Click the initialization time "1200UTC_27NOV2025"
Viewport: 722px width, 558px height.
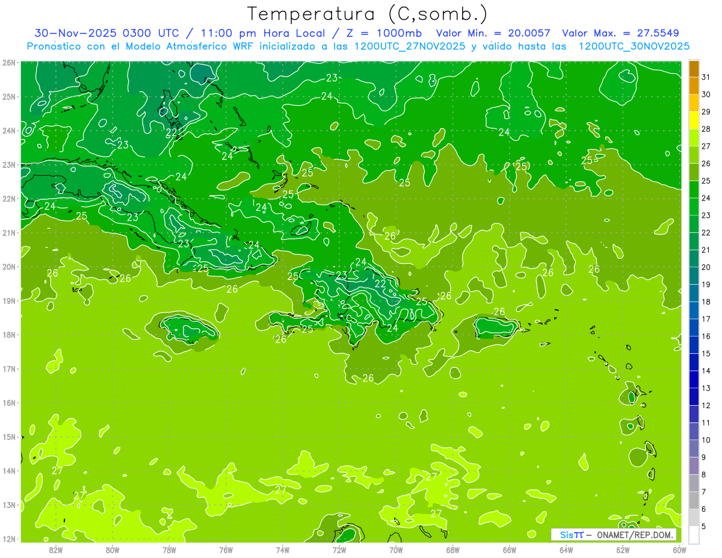pyautogui.click(x=410, y=46)
